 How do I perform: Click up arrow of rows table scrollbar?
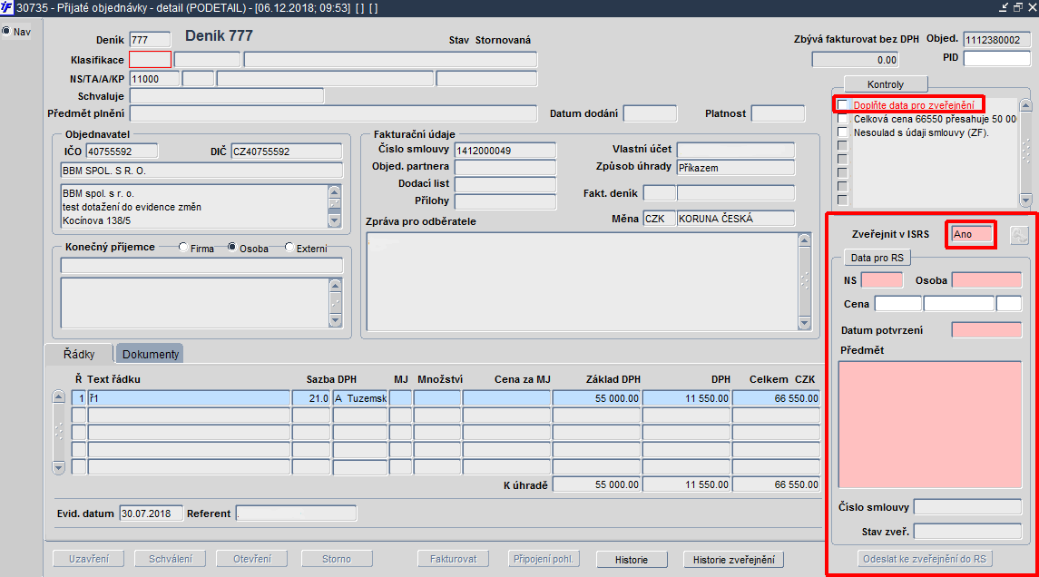[58, 396]
